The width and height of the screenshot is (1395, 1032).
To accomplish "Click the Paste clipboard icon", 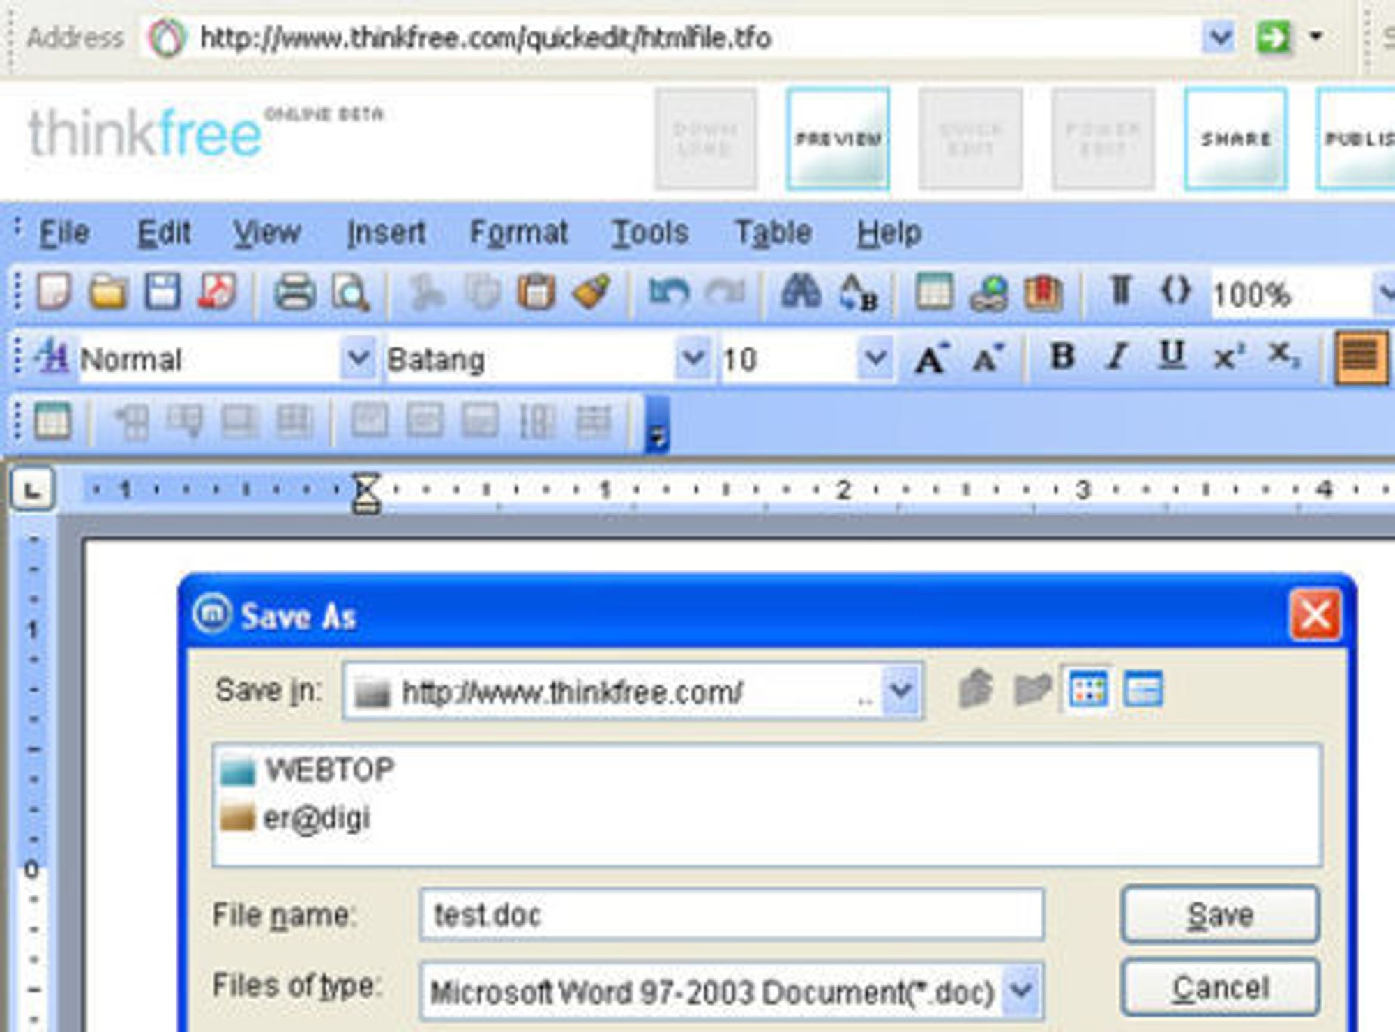I will [x=536, y=291].
